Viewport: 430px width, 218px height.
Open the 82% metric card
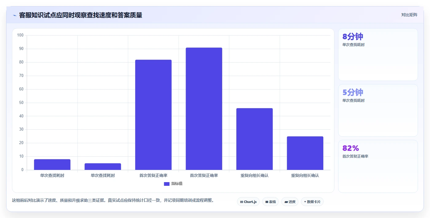click(x=378, y=166)
